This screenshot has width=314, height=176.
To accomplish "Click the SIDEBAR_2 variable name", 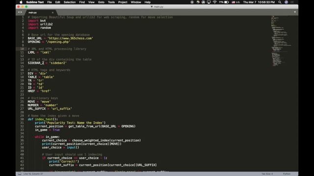I will [36, 63].
